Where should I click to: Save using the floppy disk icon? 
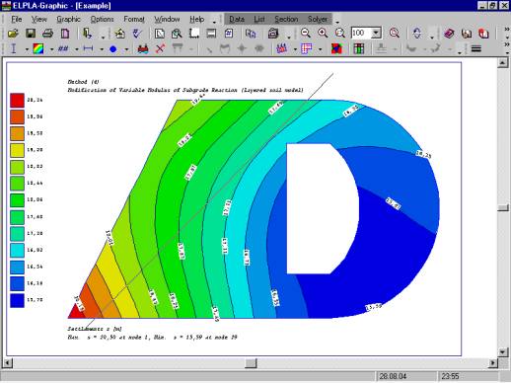coord(31,34)
